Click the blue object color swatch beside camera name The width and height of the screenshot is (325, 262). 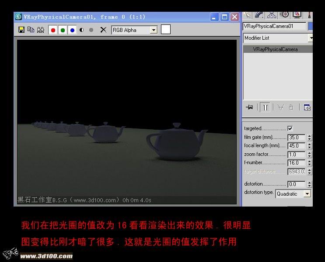[x=310, y=26]
